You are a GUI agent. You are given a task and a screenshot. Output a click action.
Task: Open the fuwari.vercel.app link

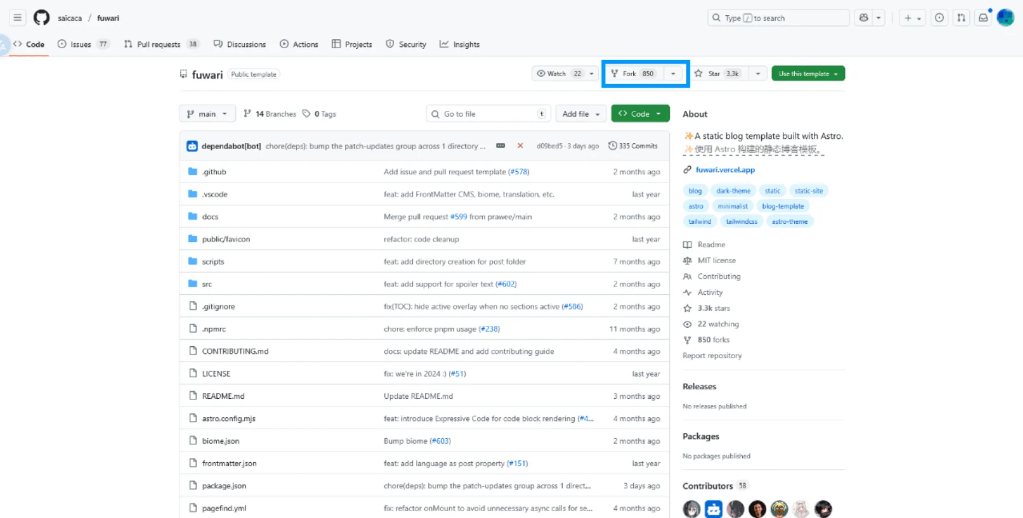click(x=725, y=170)
